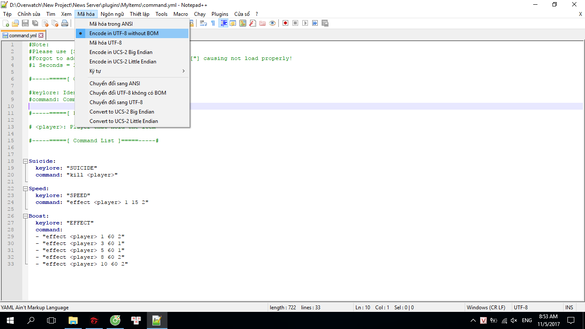Viewport: 585px width, 329px height.
Task: Collapse the Boost YAML block
Action: point(25,216)
